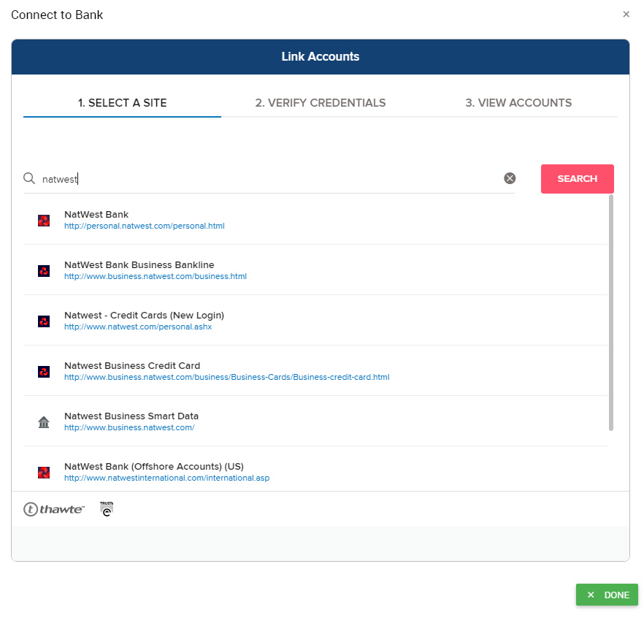Click the red Search button
Viewport: 644px width, 618px height.
pyautogui.click(x=577, y=179)
